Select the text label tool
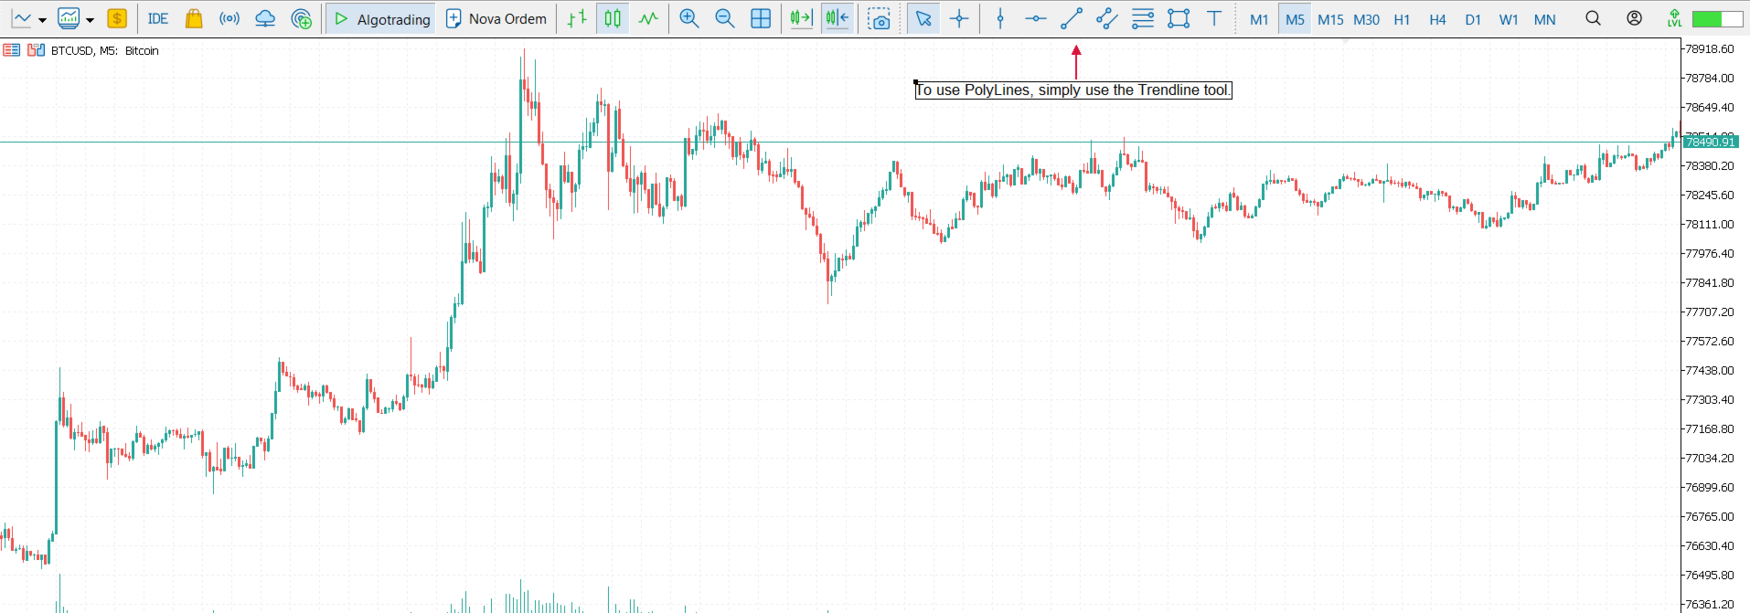The width and height of the screenshot is (1750, 613). point(1214,18)
